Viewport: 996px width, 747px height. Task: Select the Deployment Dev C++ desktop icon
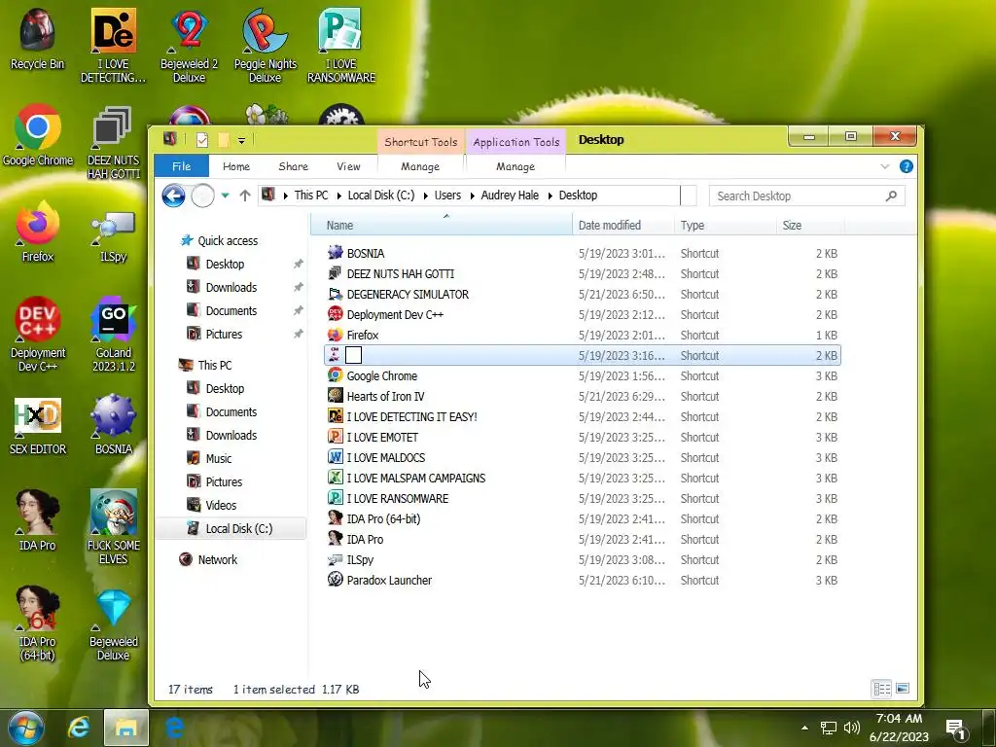pos(38,335)
